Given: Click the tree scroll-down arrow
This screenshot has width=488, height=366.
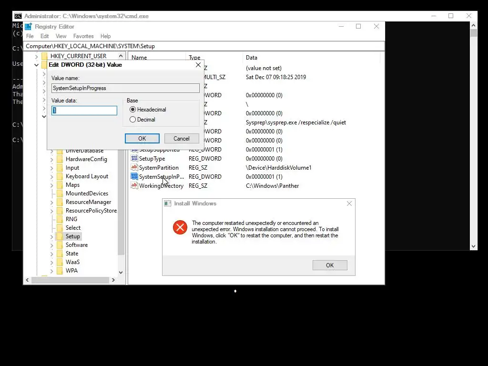Looking at the screenshot, I should 121,272.
